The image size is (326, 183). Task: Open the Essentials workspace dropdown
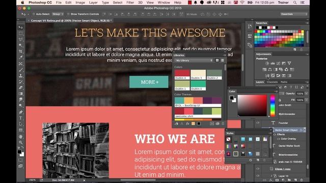[294, 14]
